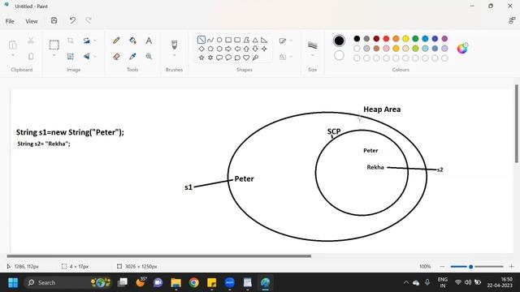The width and height of the screenshot is (520, 292).
Task: Open the Edit colours wheel
Action: [462, 49]
